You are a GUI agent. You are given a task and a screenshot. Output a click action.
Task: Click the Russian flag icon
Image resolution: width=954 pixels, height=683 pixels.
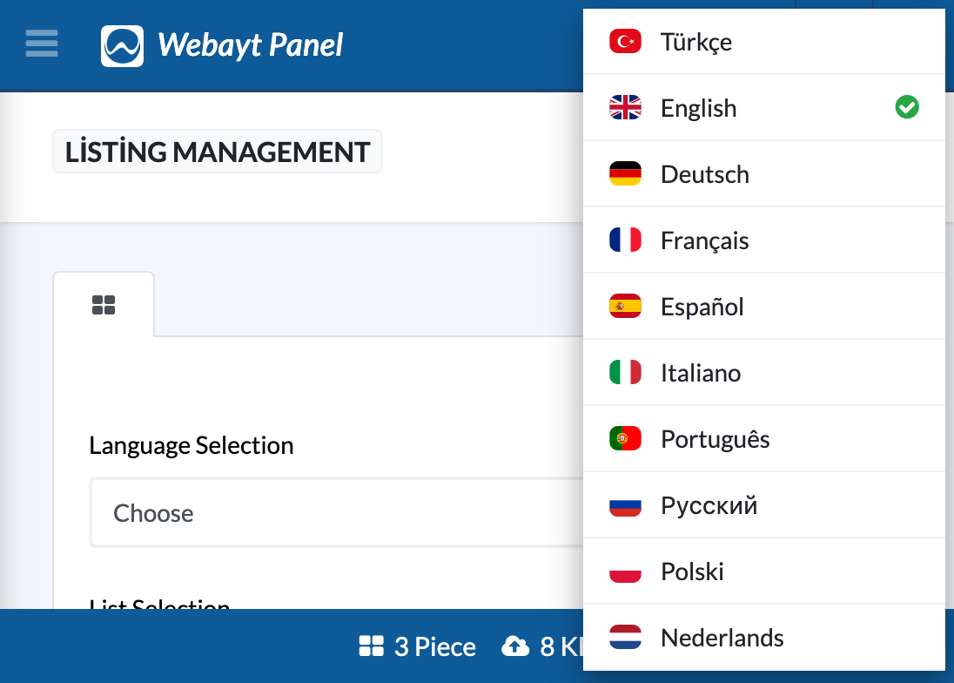624,504
